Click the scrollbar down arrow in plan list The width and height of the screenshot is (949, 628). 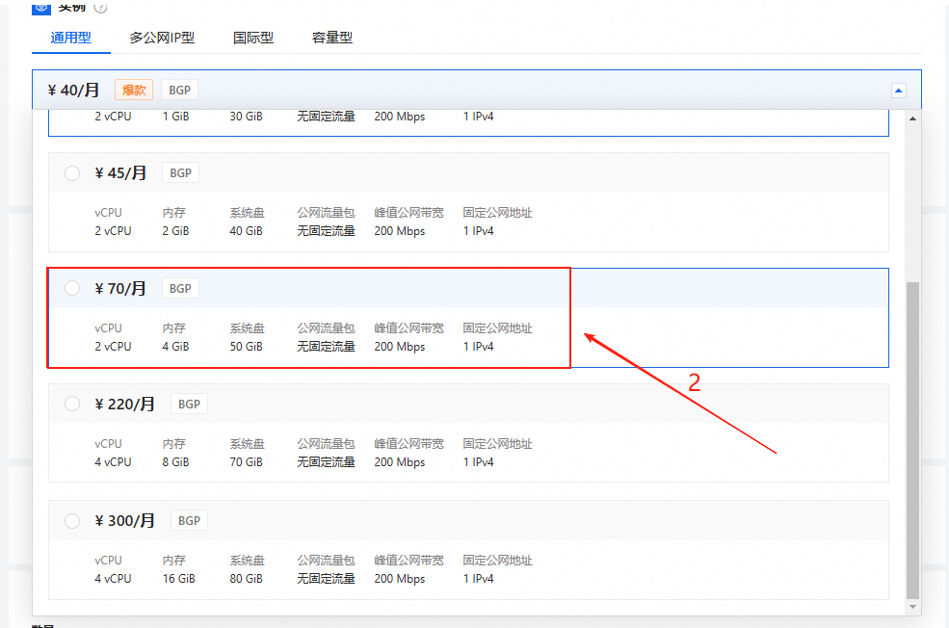tap(912, 607)
